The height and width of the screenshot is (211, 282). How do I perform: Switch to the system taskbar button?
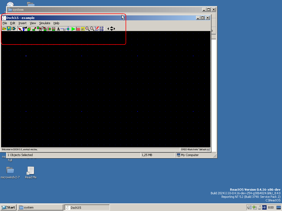click(x=40, y=207)
